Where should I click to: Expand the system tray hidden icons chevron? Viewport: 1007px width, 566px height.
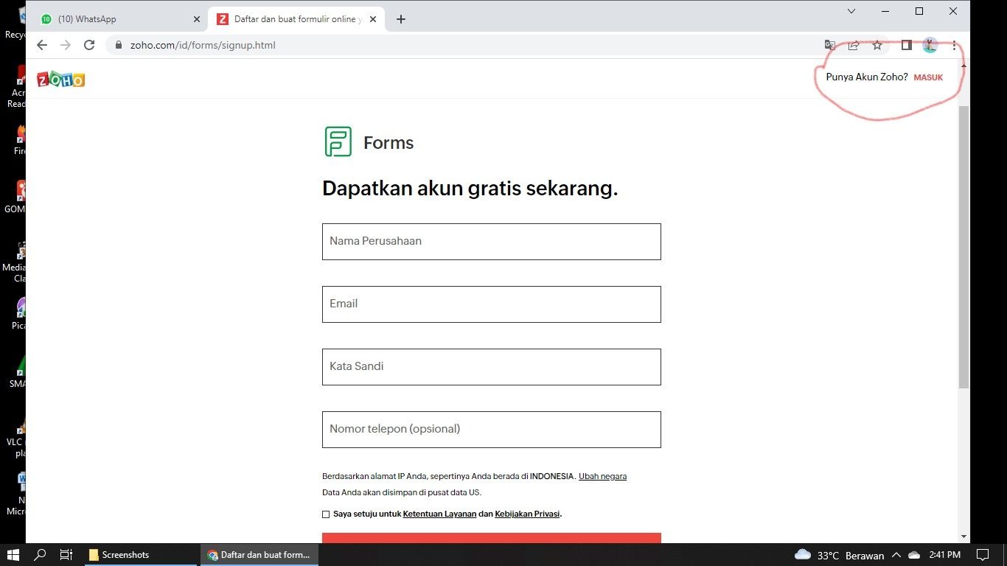pos(896,555)
